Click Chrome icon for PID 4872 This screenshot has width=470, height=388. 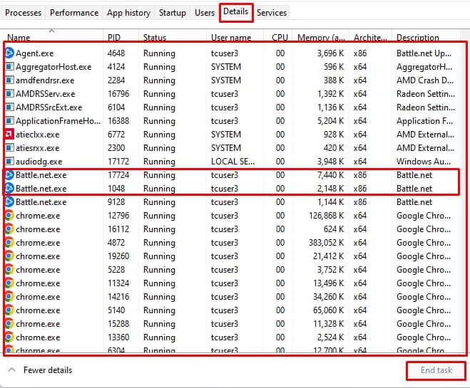(9, 242)
